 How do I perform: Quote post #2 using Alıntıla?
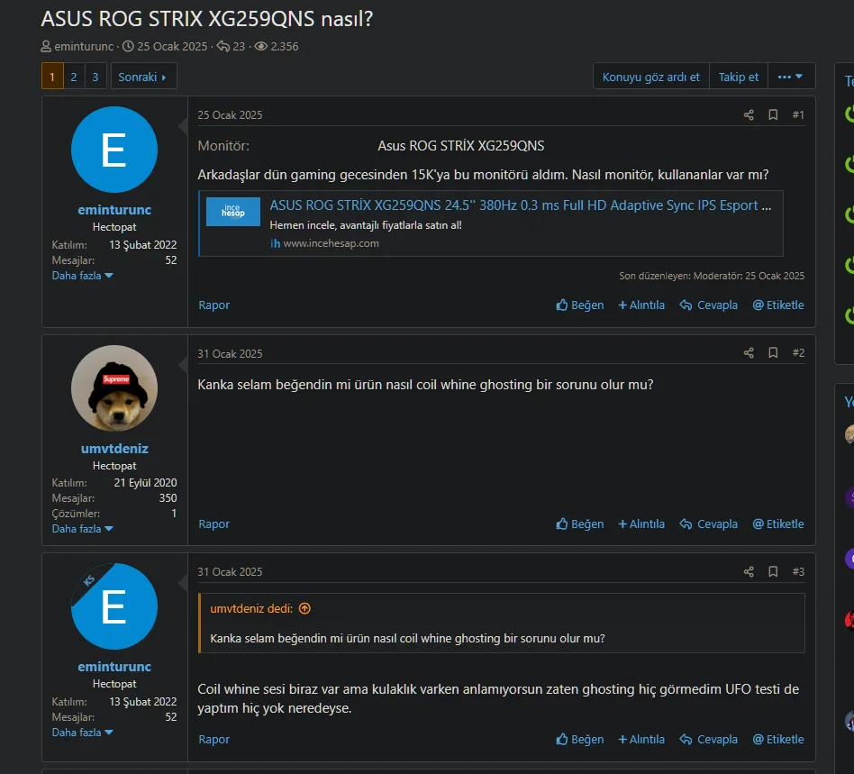[641, 524]
